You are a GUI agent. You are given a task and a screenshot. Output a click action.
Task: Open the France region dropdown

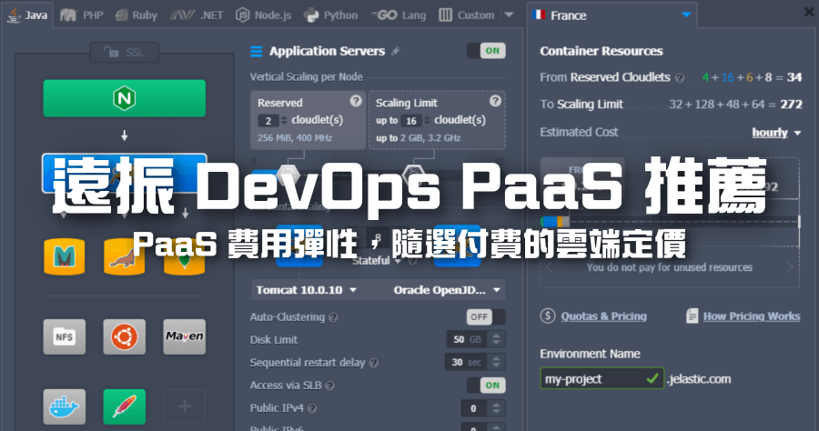coord(612,15)
